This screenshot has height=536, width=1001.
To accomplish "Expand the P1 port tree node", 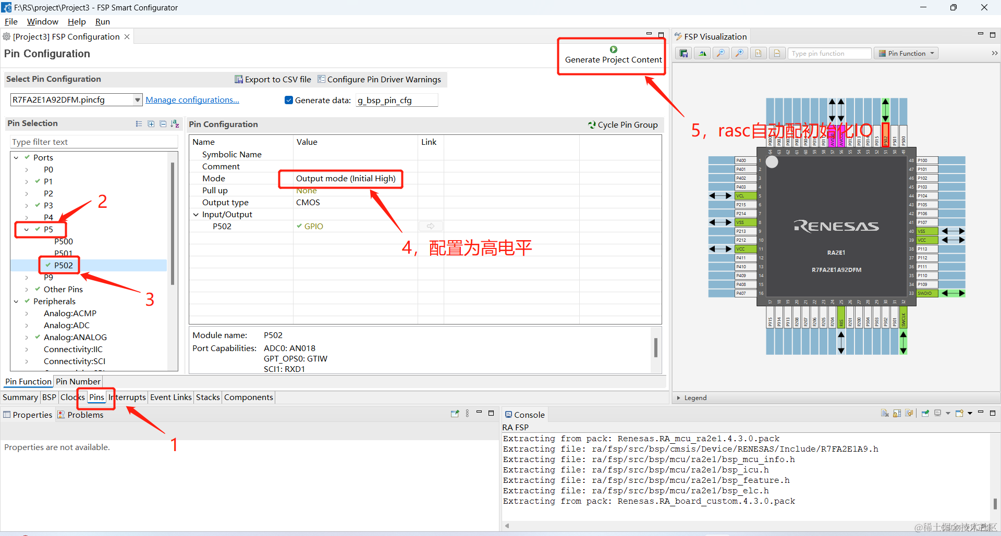I will pos(27,181).
